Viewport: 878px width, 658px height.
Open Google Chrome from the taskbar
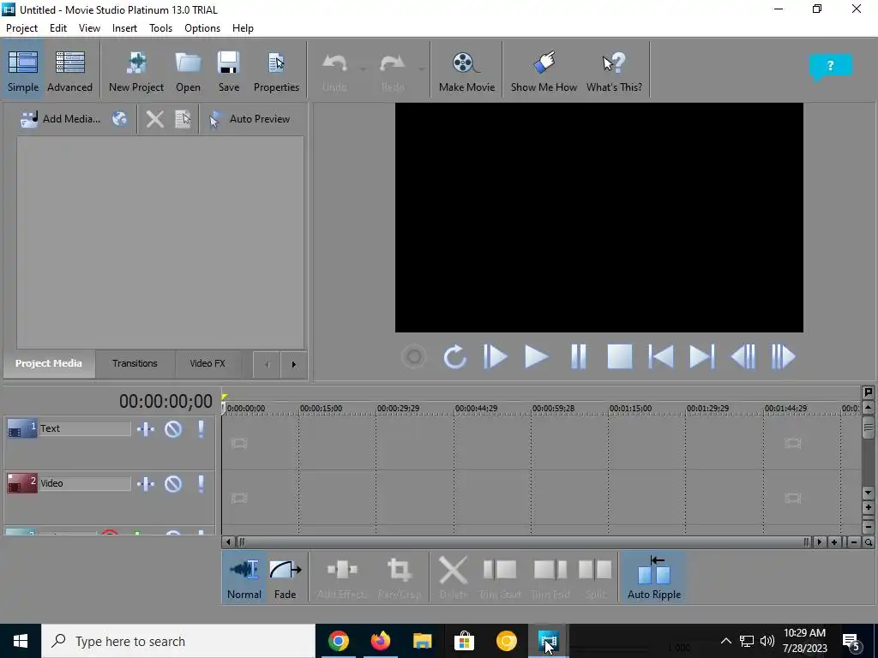tap(338, 641)
